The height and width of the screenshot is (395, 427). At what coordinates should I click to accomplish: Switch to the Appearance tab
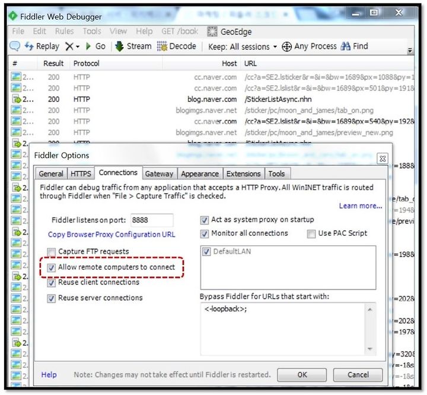pyautogui.click(x=200, y=174)
